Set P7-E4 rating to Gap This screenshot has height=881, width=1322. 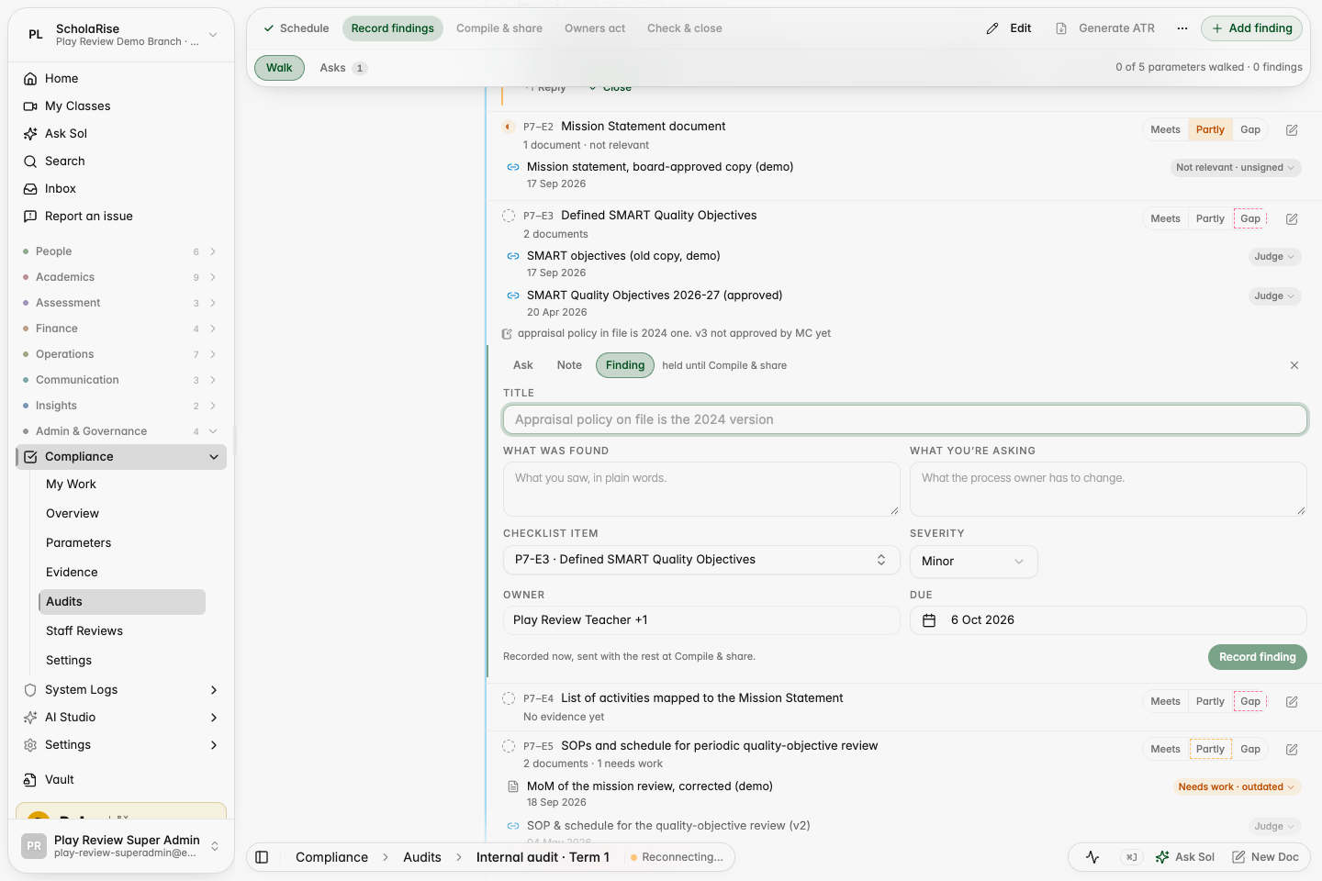1250,702
